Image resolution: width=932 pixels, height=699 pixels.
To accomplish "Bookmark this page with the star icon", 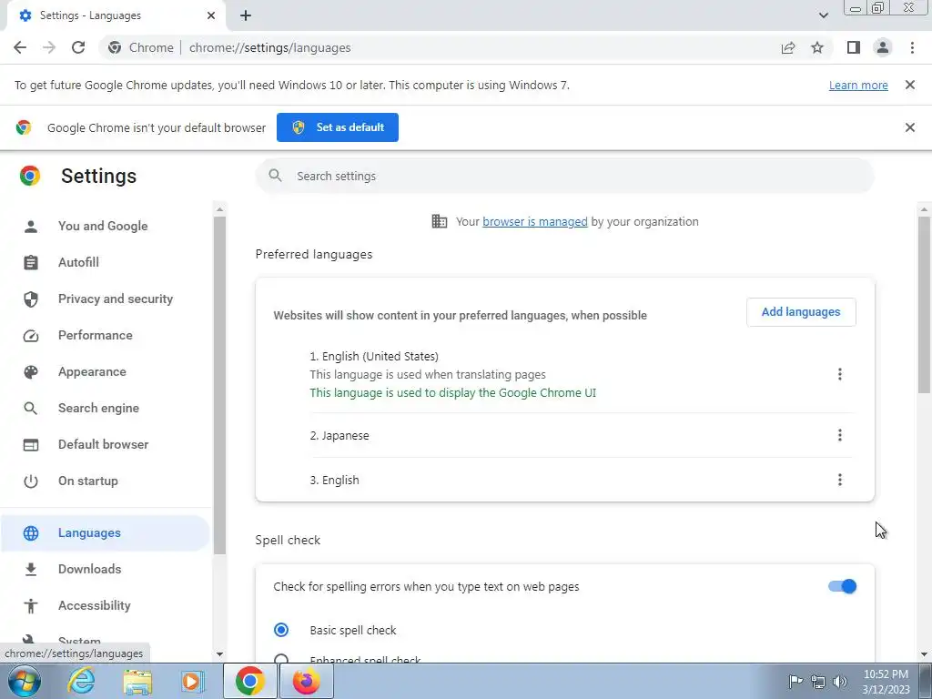I will 817,47.
